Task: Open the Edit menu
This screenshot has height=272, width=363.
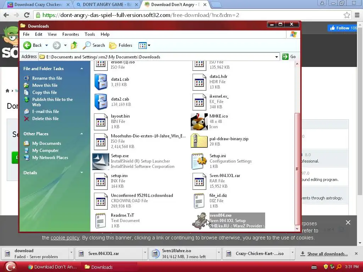Action: (39, 34)
